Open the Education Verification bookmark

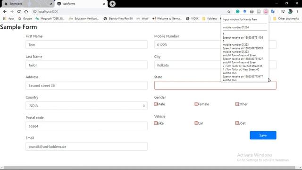click(84, 18)
